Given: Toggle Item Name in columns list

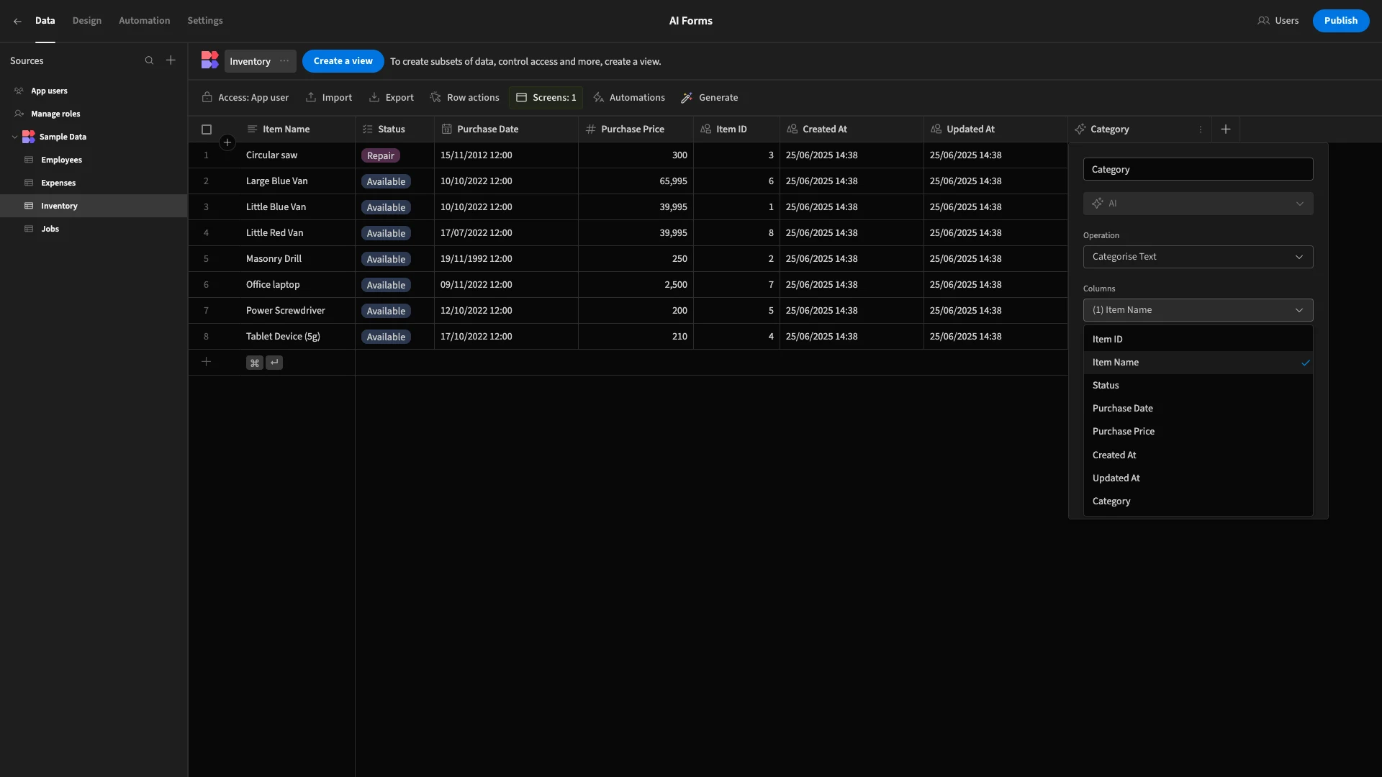Looking at the screenshot, I should [x=1198, y=363].
